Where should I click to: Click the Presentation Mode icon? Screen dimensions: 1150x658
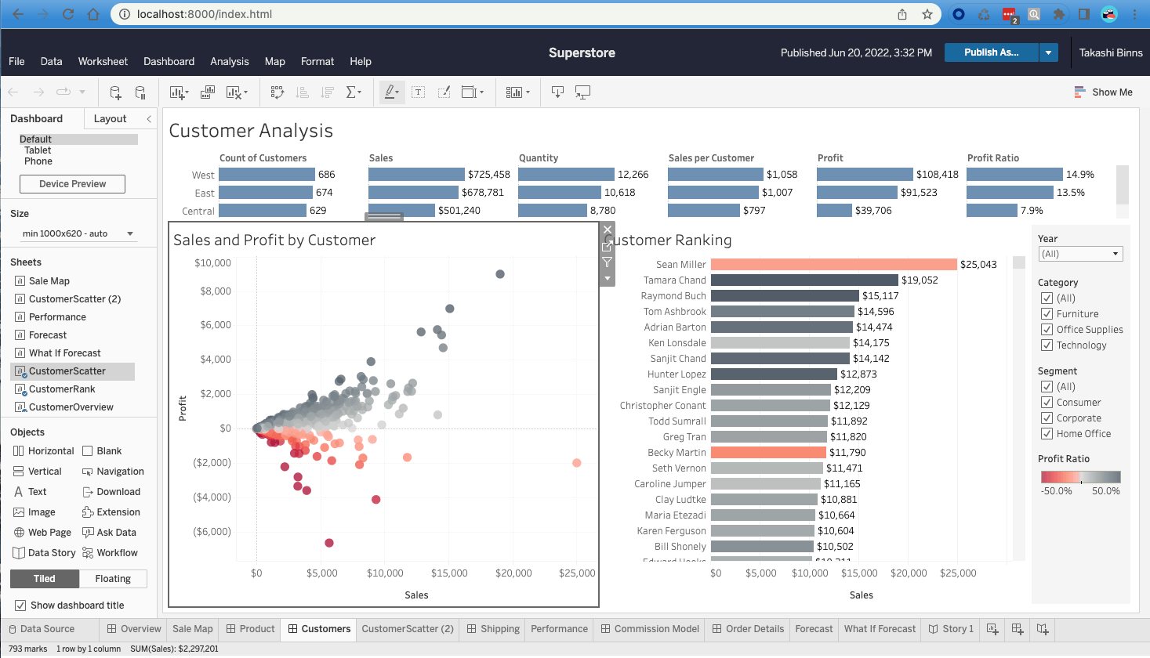(x=582, y=92)
